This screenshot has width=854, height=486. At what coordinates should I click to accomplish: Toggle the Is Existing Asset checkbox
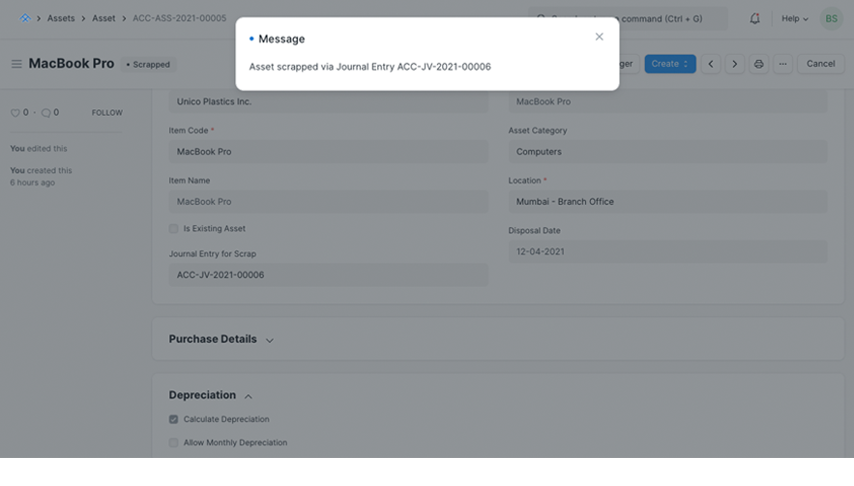click(x=174, y=229)
